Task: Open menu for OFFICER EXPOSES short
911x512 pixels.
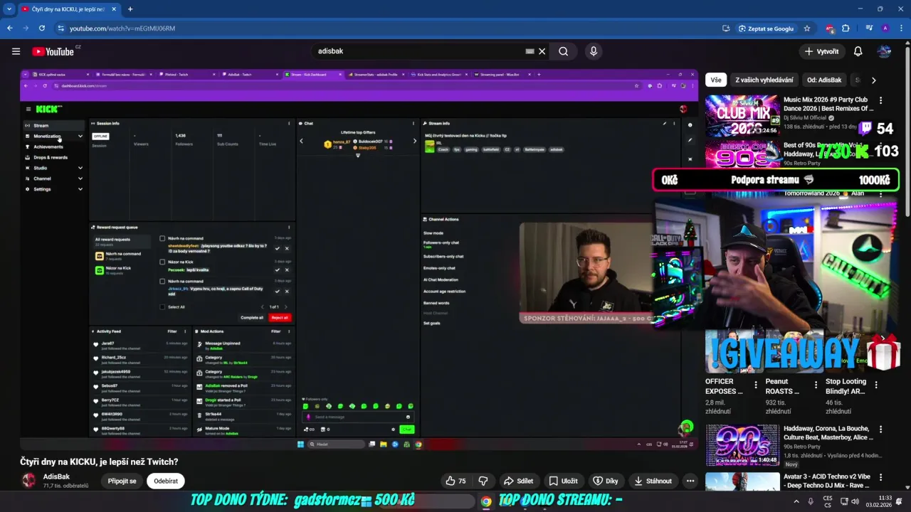Action: (756, 385)
